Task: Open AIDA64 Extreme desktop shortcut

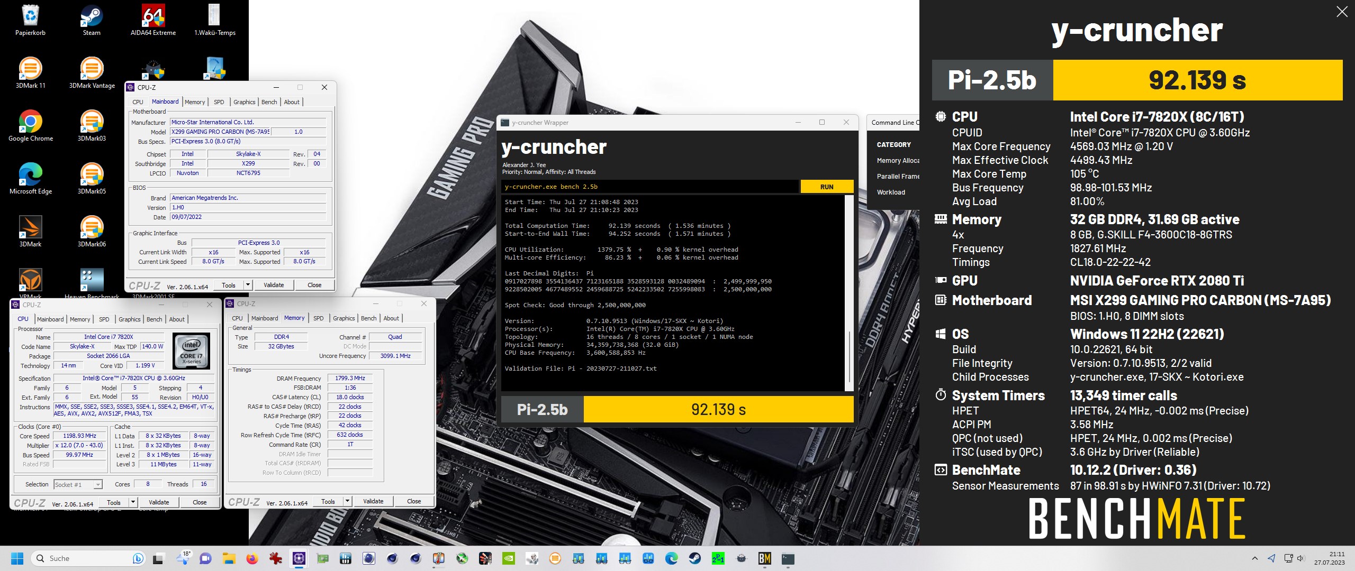Action: (153, 20)
